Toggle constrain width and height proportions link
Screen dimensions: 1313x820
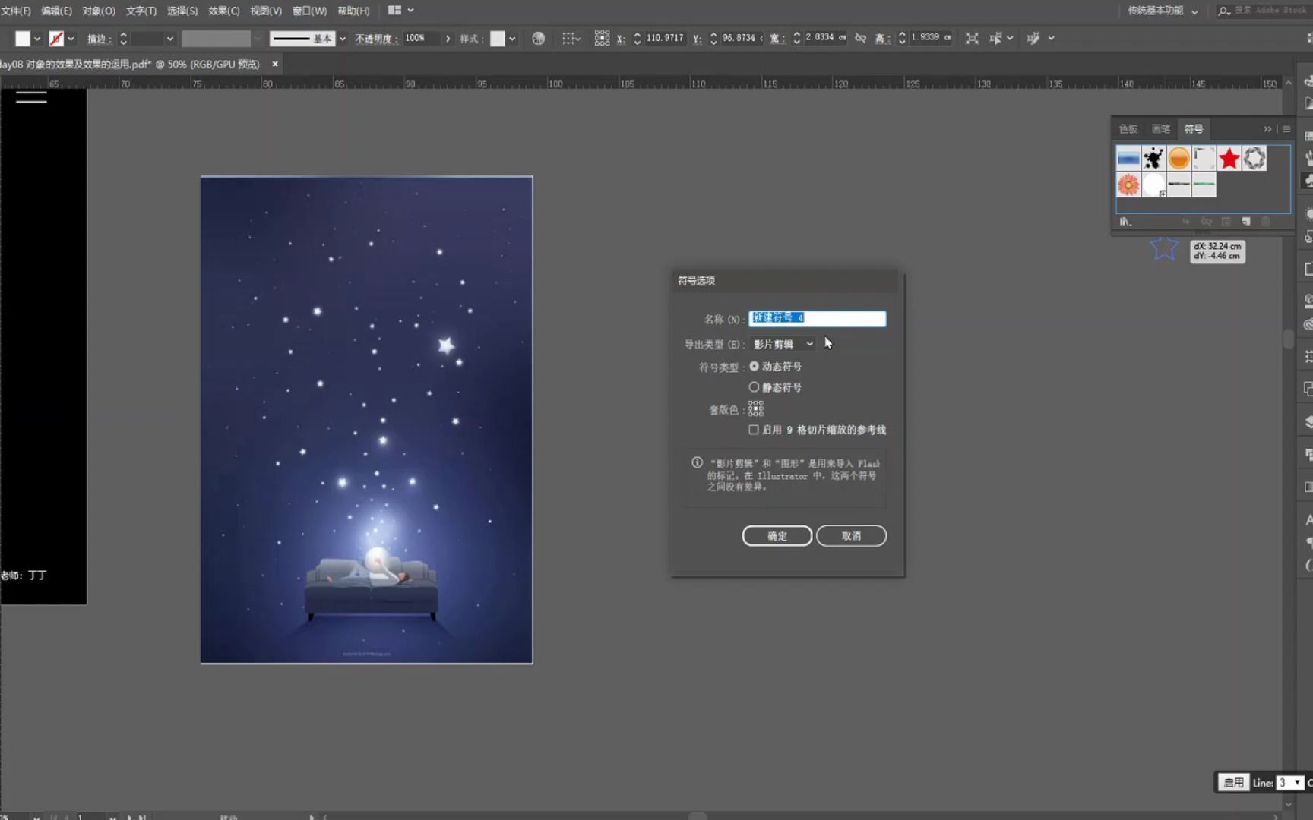click(x=860, y=38)
